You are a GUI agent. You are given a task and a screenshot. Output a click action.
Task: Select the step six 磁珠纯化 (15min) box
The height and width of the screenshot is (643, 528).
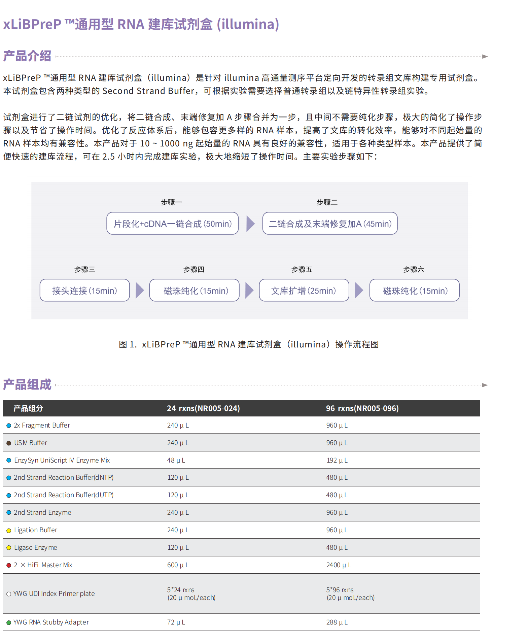coord(414,290)
